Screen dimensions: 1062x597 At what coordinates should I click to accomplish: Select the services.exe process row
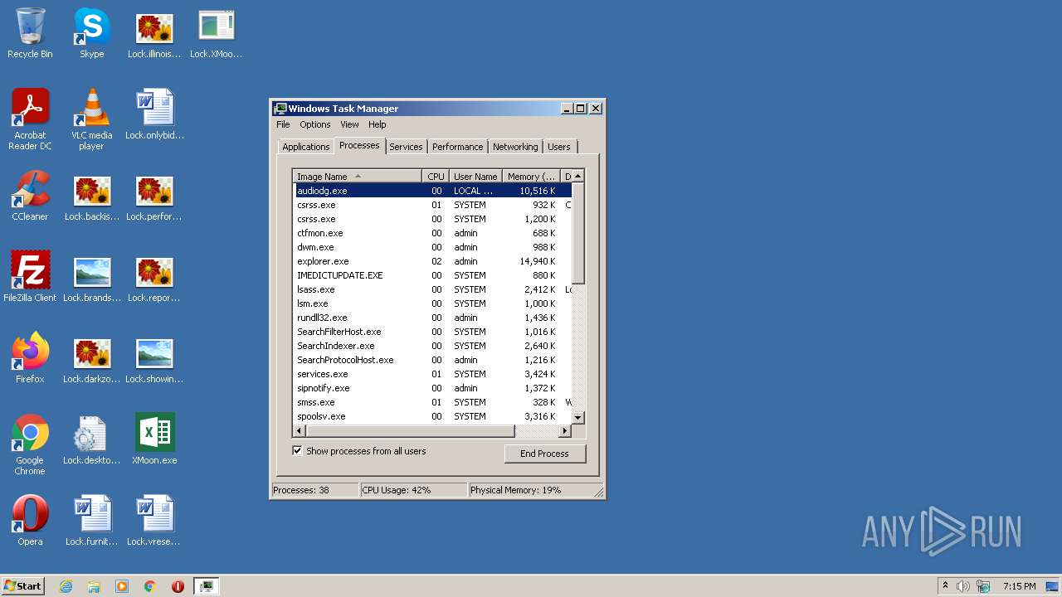[432, 374]
